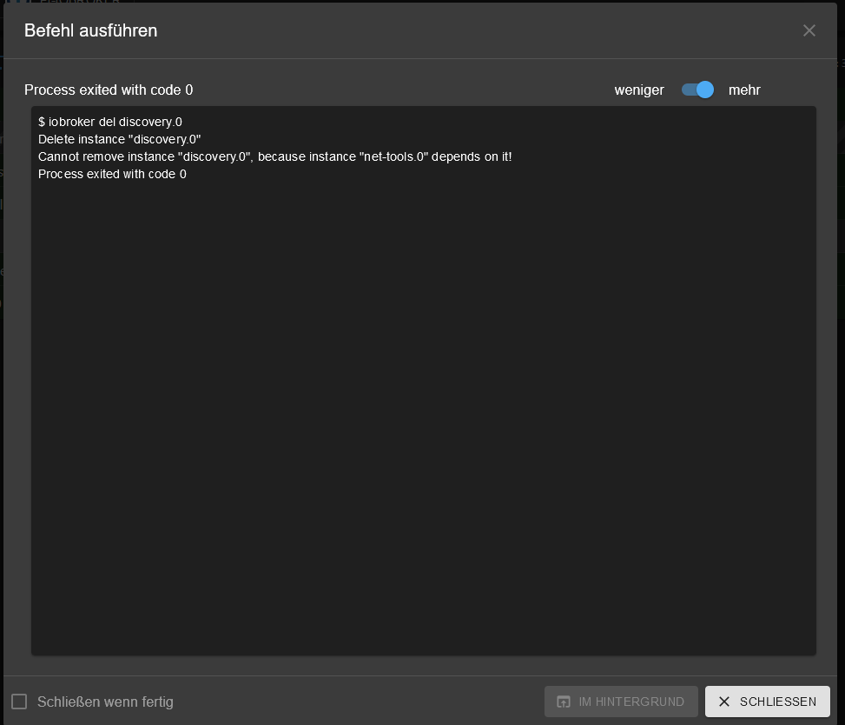Click the 'Schließen wenn fertig' label text
This screenshot has height=725, width=845.
[105, 702]
